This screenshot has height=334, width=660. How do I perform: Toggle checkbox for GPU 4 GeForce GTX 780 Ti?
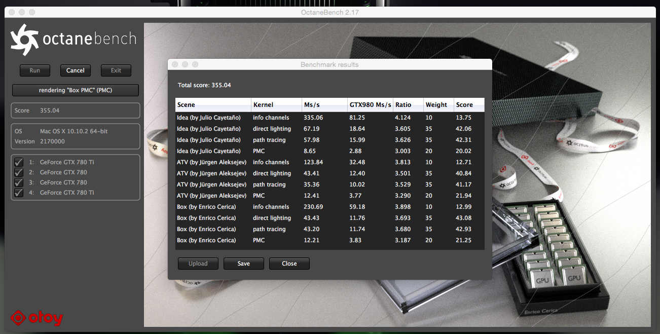tap(19, 193)
